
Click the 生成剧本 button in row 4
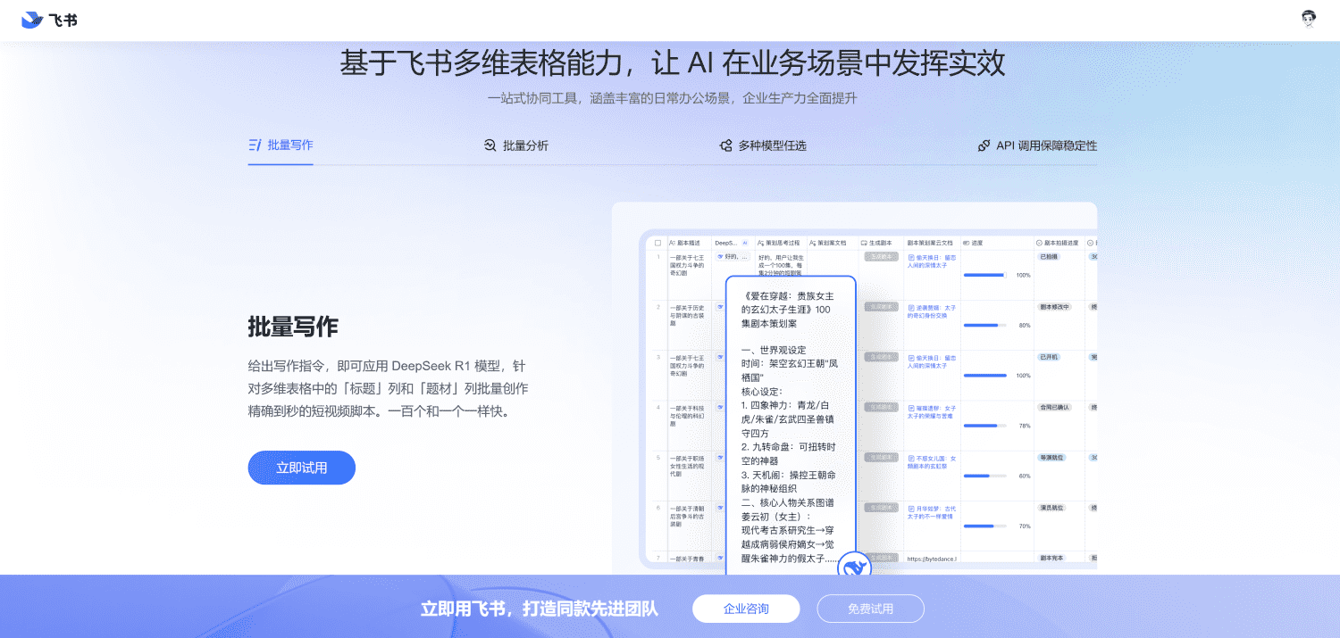click(880, 407)
